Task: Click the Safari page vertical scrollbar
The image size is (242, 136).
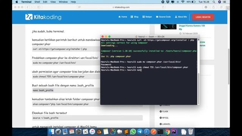Action: tap(228, 66)
